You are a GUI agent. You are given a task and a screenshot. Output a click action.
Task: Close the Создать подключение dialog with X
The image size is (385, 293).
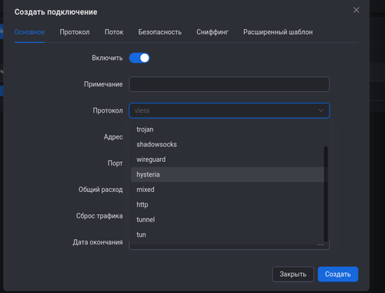(356, 10)
